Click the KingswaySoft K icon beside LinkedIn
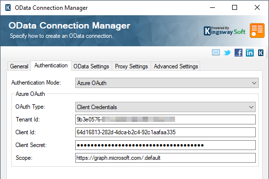The width and height of the screenshot is (269, 179). pyautogui.click(x=261, y=53)
